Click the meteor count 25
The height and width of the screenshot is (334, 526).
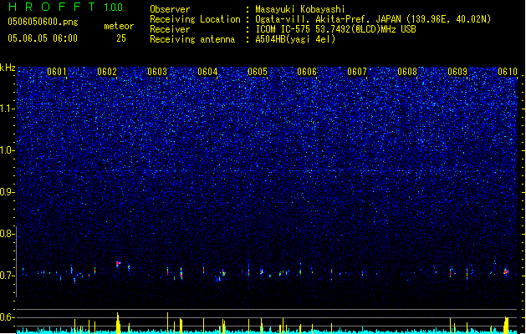click(x=121, y=38)
